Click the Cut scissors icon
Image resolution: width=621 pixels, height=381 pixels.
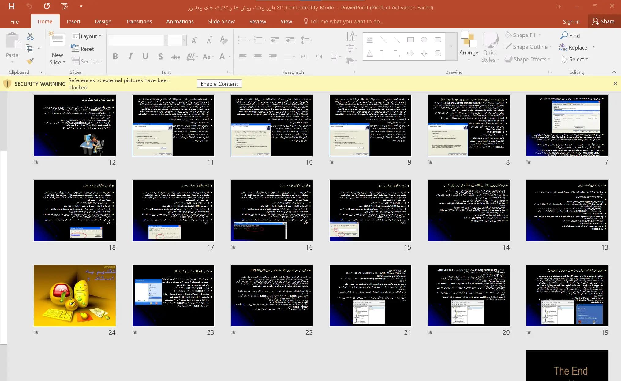pos(30,36)
